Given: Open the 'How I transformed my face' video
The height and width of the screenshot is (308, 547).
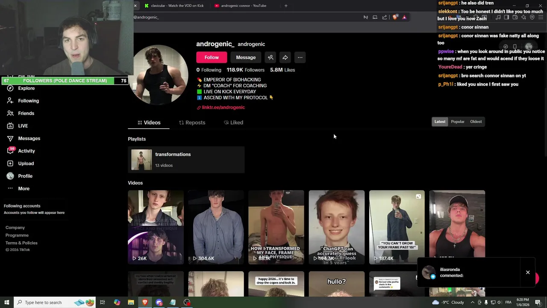Looking at the screenshot, I should pos(276,227).
